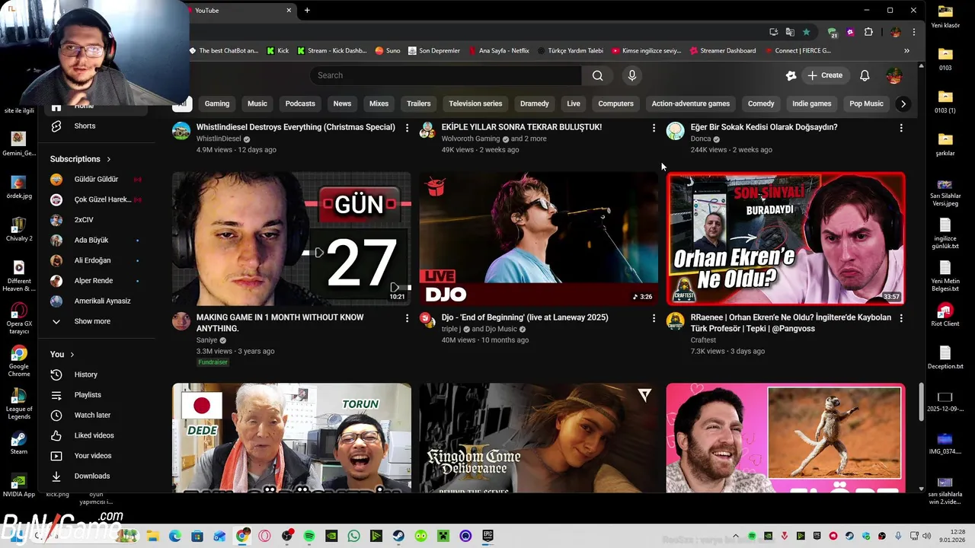Show next category chips arrow
The height and width of the screenshot is (548, 975).
click(903, 104)
